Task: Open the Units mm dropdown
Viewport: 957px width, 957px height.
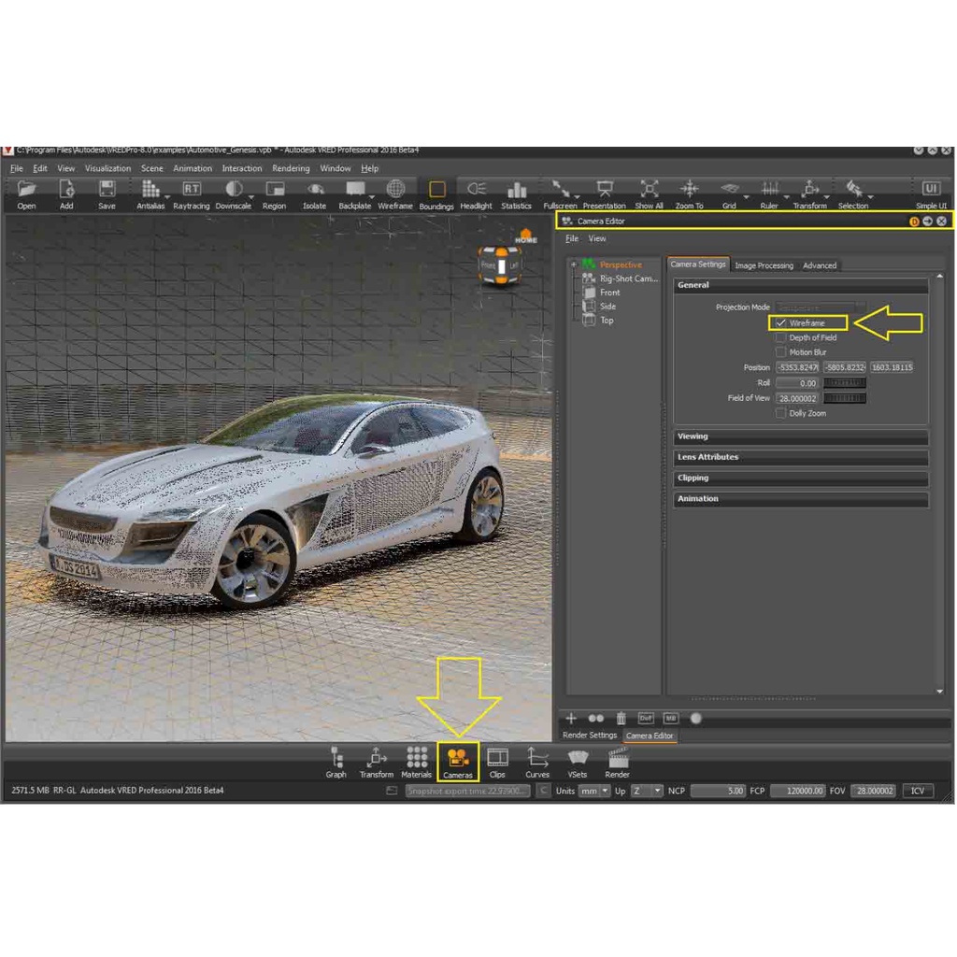Action: pos(593,791)
